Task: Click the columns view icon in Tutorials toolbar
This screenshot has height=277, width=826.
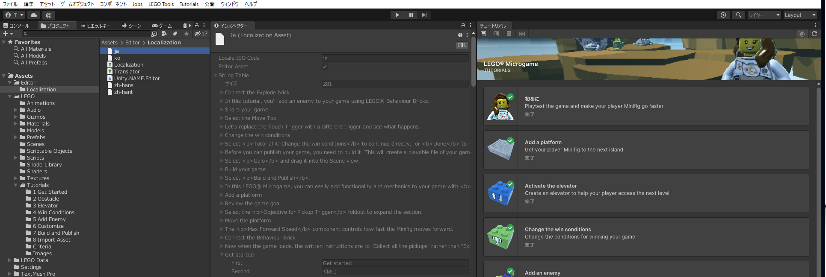Action: click(496, 34)
